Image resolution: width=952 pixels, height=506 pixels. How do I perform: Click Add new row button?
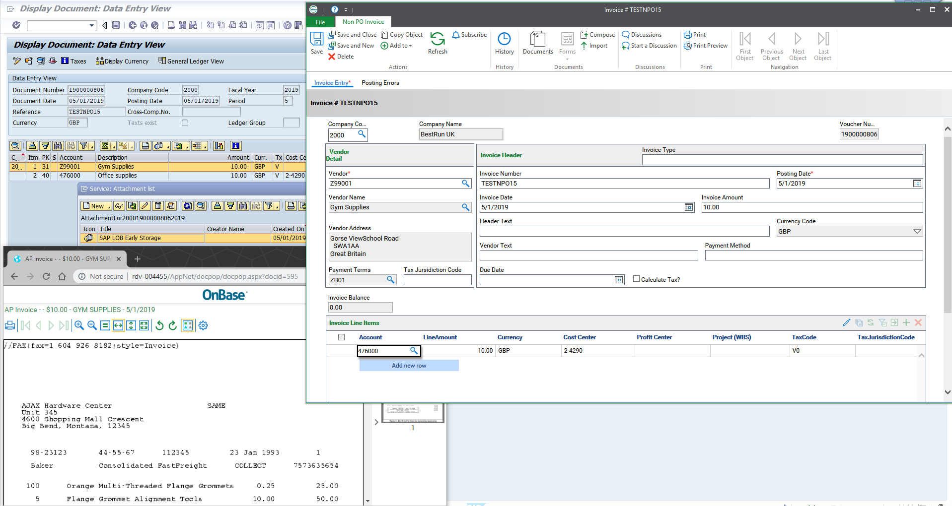(409, 366)
